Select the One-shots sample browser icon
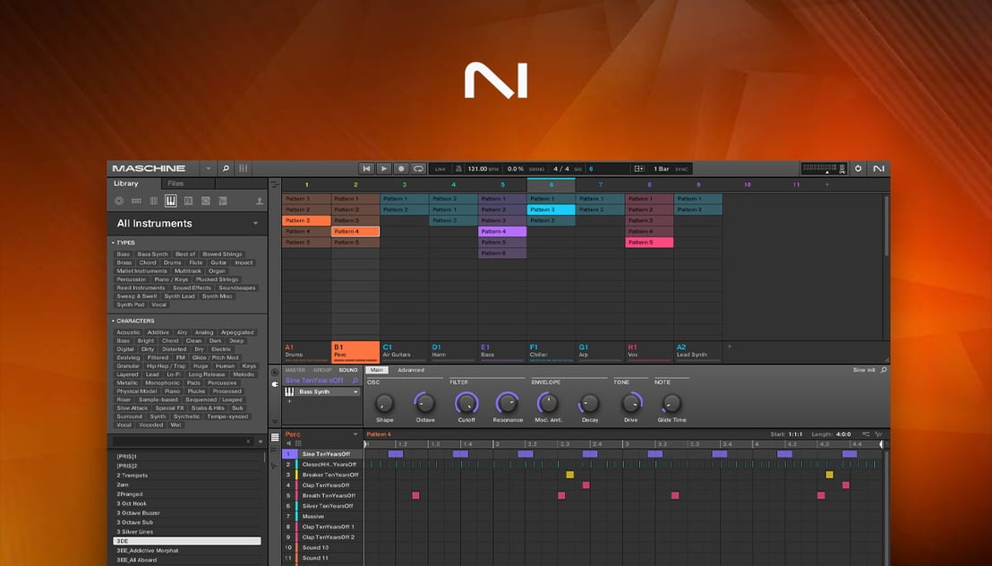Viewport: 992px width, 566px height. (223, 201)
